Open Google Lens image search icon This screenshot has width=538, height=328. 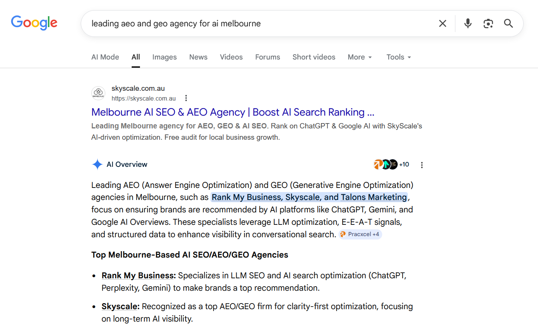pos(488,23)
